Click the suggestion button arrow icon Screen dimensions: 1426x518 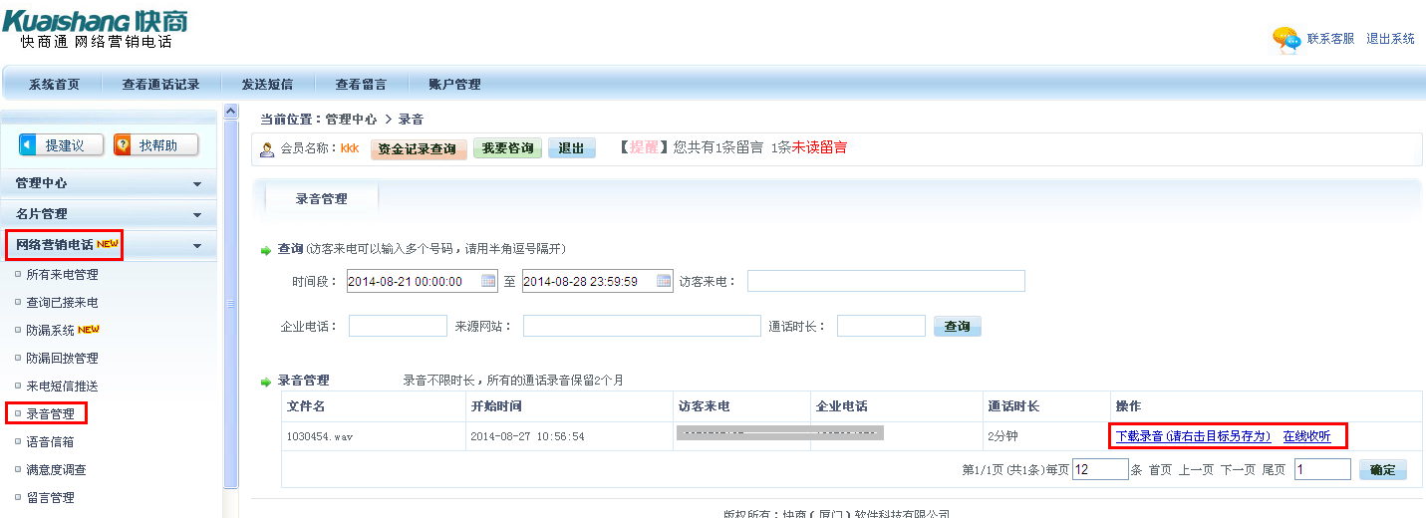(x=29, y=145)
